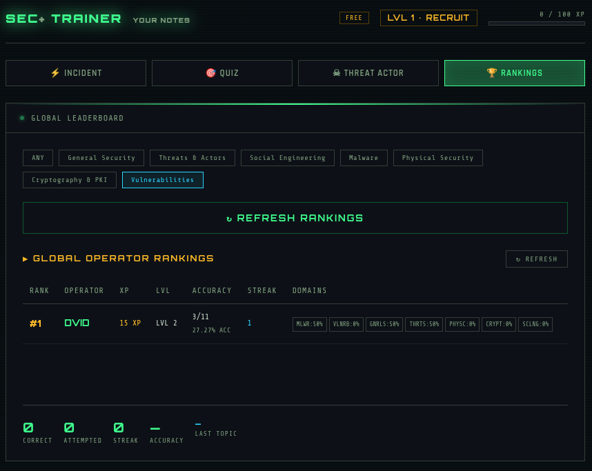The image size is (592, 471).
Task: Switch to the Quiz tab
Action: point(221,72)
